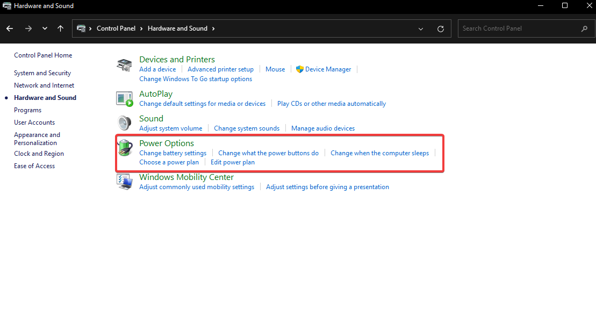Change when the computer sleeps
Screen dimensions: 596x332
tap(379, 153)
